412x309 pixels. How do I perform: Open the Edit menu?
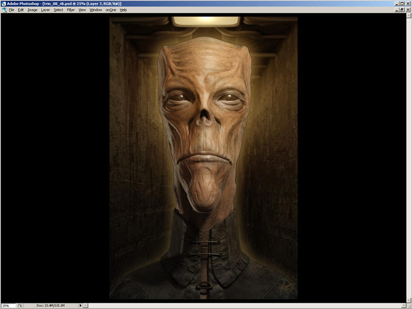(21, 10)
